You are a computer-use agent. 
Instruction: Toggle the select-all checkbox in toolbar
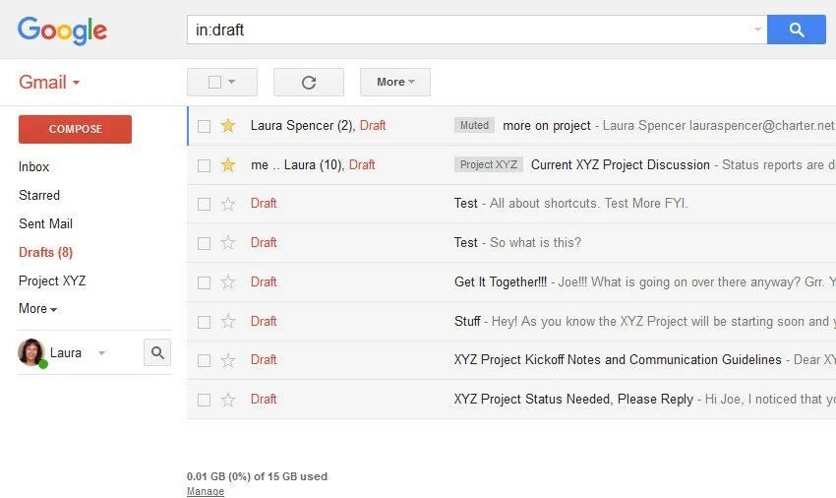pyautogui.click(x=214, y=83)
